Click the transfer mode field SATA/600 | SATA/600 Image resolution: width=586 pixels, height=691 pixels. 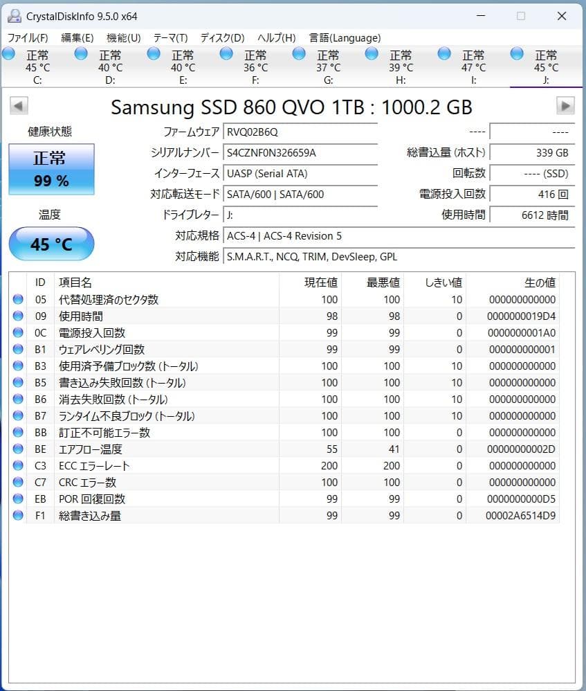300,195
